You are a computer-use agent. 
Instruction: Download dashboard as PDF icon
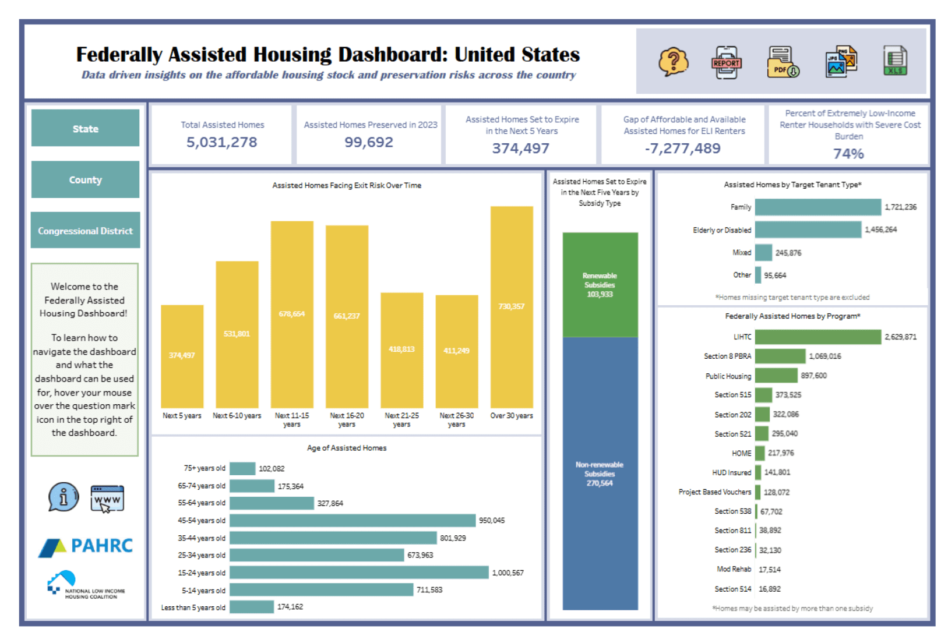pos(783,62)
